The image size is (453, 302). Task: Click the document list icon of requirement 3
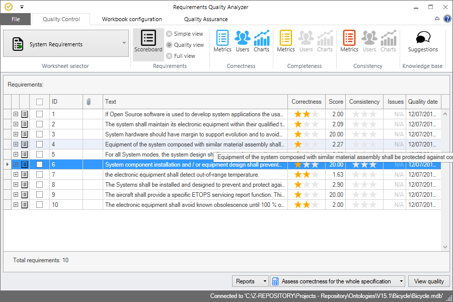(x=25, y=134)
